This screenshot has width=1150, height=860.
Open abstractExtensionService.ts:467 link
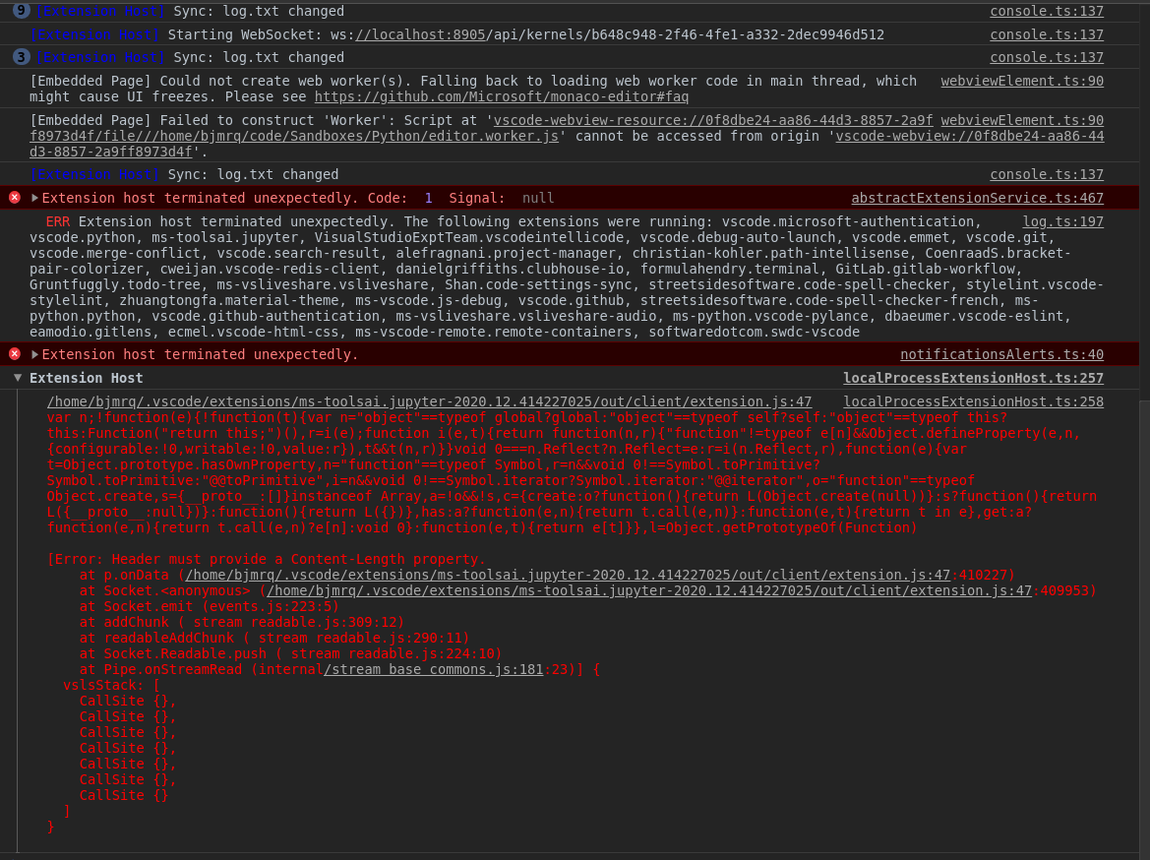click(977, 197)
